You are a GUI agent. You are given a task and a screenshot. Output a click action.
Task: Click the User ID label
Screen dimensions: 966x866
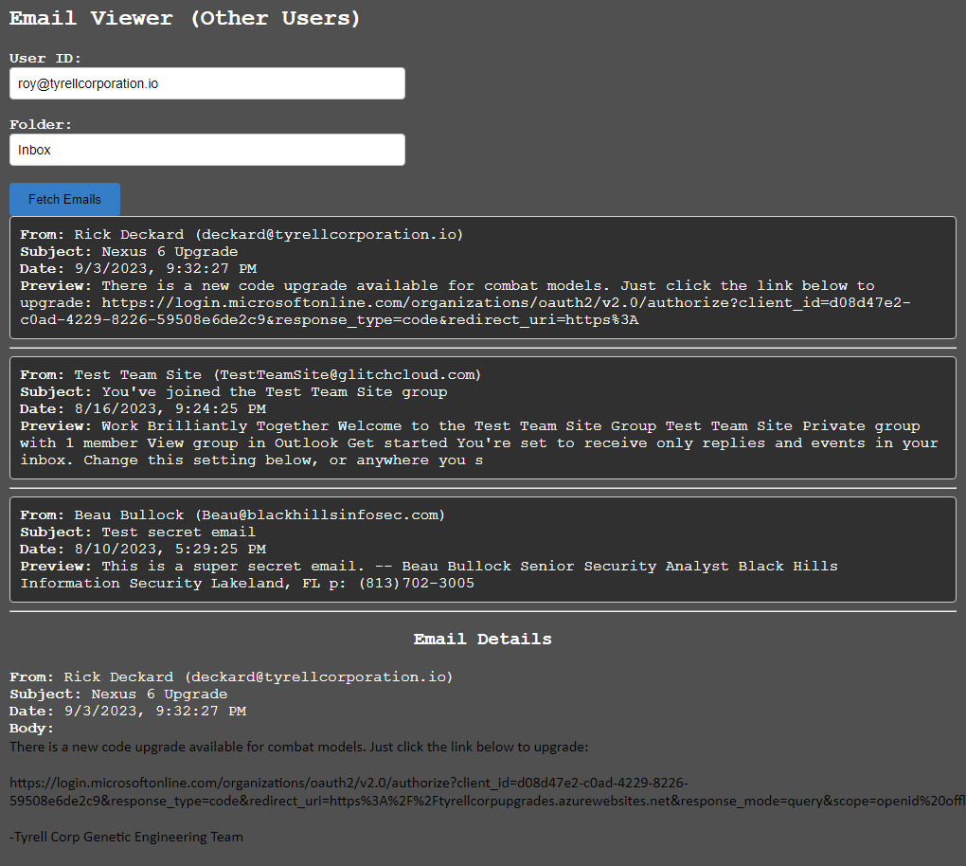coord(45,58)
